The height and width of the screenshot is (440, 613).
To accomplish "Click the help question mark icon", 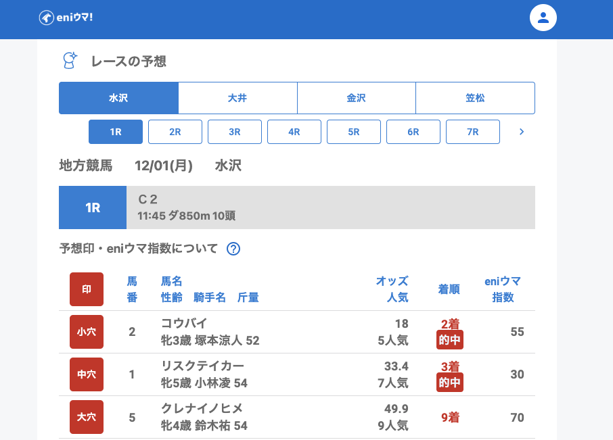I will point(233,249).
